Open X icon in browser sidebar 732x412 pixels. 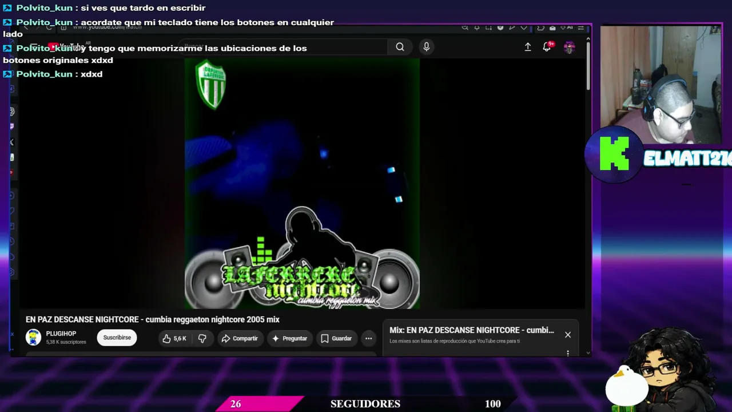(x=11, y=142)
